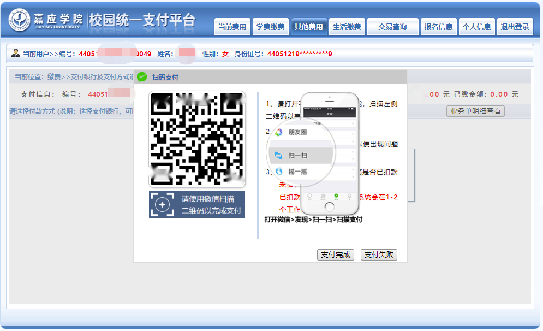View the 报名信息 tab
This screenshot has height=331, width=543.
(x=439, y=27)
